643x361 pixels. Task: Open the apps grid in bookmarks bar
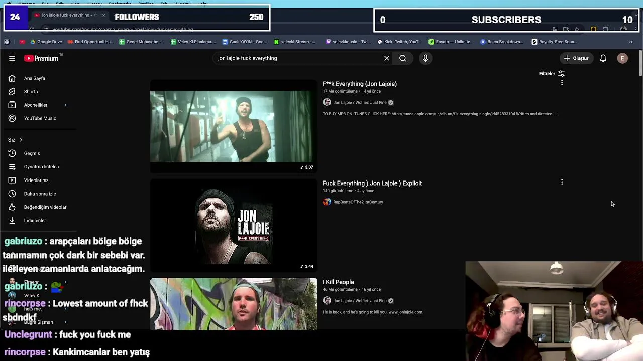click(7, 42)
